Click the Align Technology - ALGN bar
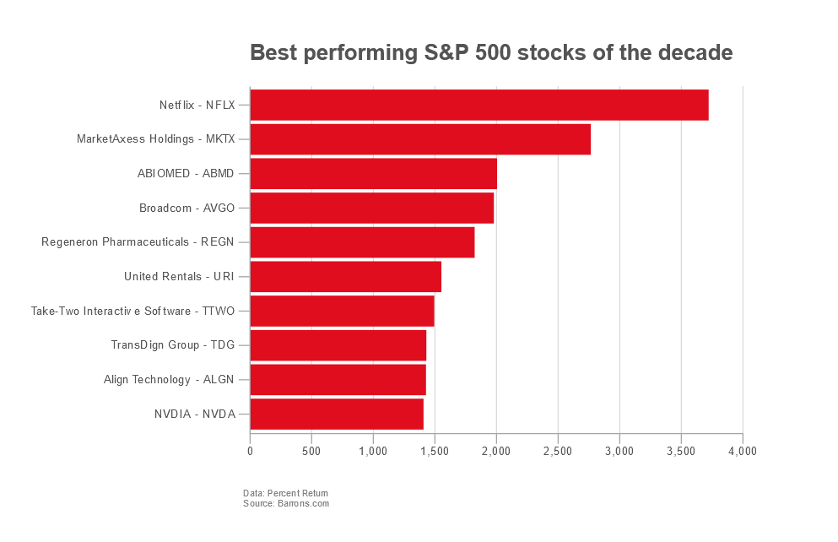Image resolution: width=838 pixels, height=542 pixels. 338,380
